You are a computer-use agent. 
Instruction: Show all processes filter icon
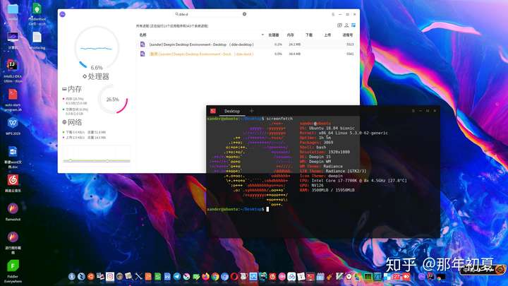pos(353,25)
